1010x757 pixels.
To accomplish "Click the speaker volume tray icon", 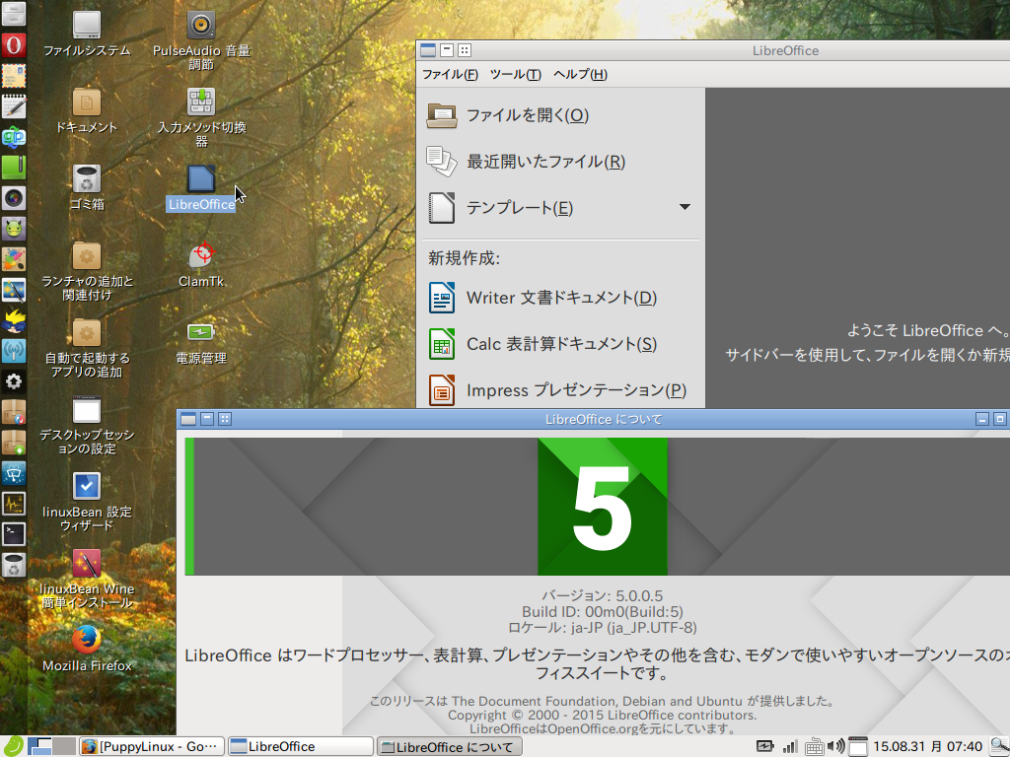I will click(x=836, y=747).
